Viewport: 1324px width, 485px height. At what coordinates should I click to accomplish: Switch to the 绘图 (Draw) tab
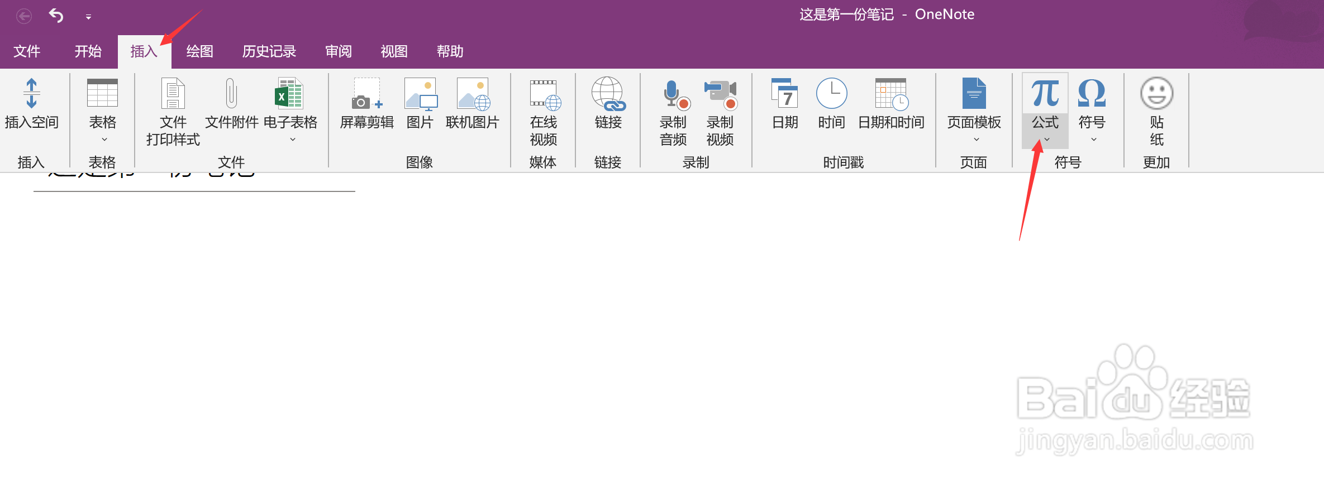click(200, 51)
